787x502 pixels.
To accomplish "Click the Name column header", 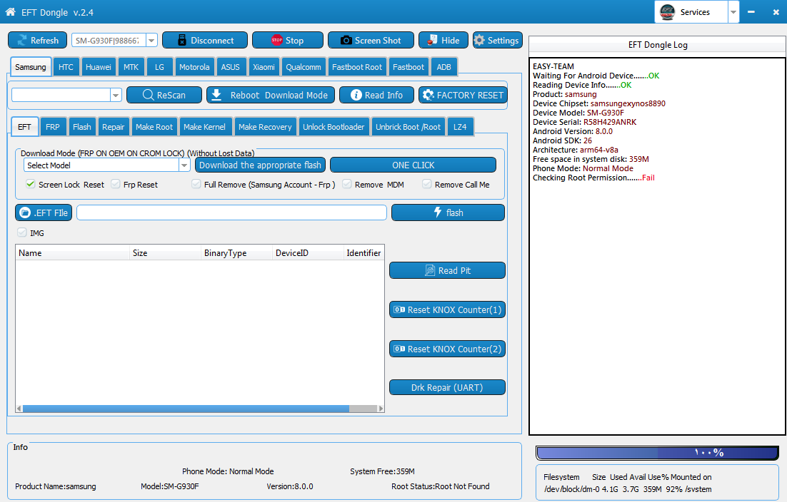I will (73, 253).
